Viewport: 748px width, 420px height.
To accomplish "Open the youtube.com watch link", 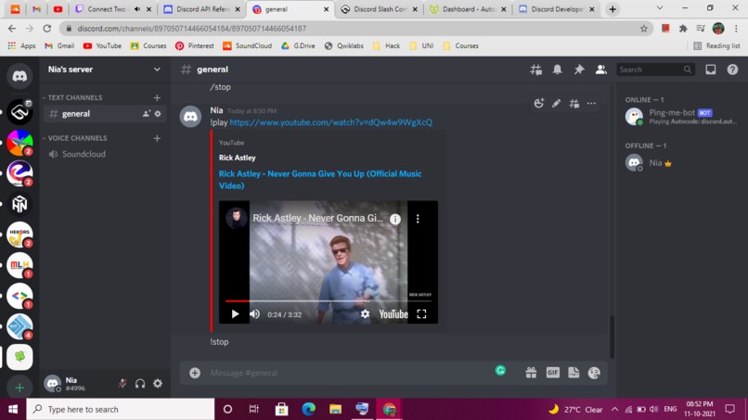I will pyautogui.click(x=331, y=122).
